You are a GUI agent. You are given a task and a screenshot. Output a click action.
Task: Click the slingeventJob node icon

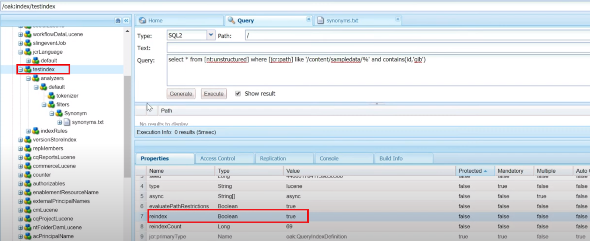click(x=28, y=43)
